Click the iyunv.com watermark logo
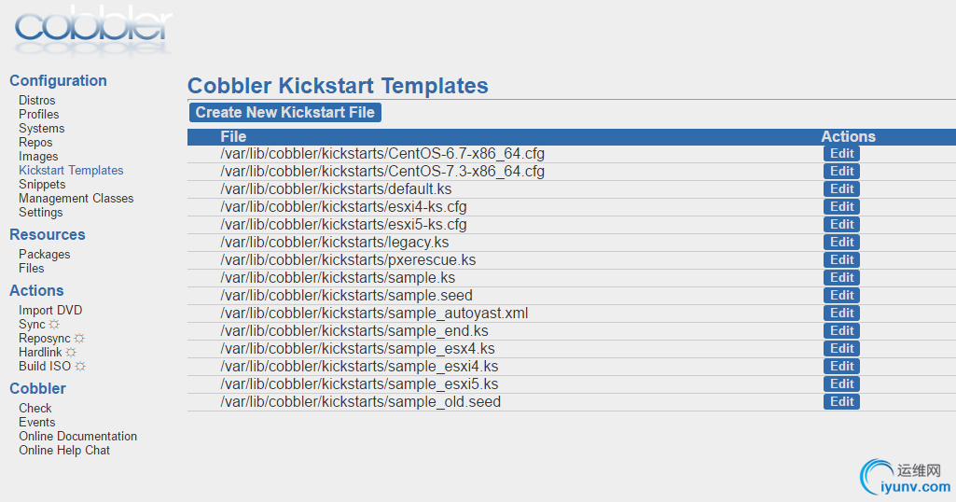The width and height of the screenshot is (956, 502). 906,477
